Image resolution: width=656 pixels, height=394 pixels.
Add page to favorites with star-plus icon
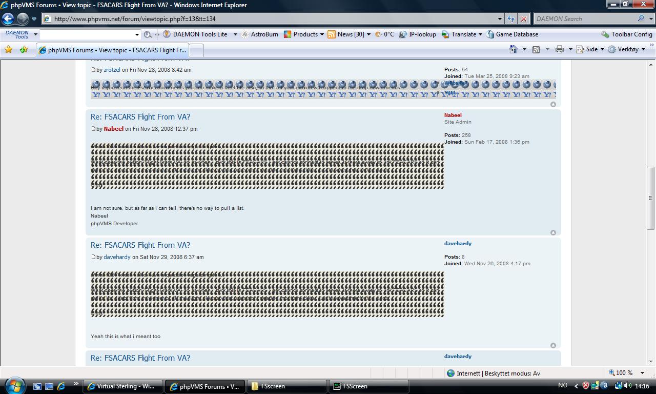24,50
